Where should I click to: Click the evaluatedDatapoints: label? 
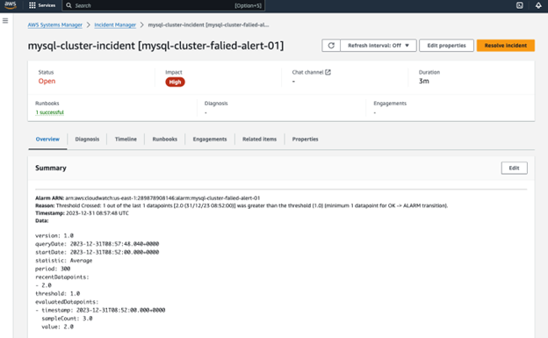click(x=67, y=302)
